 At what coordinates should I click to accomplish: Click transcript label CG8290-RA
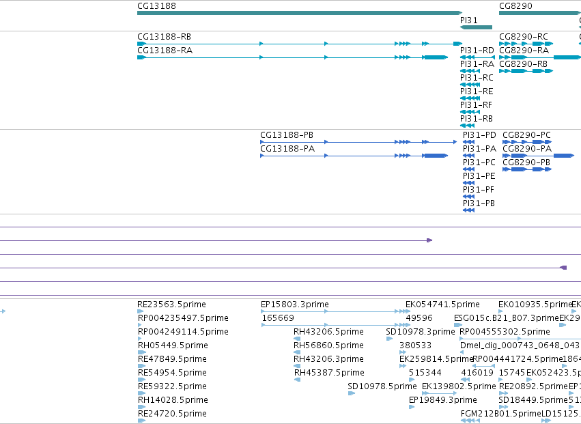point(524,51)
